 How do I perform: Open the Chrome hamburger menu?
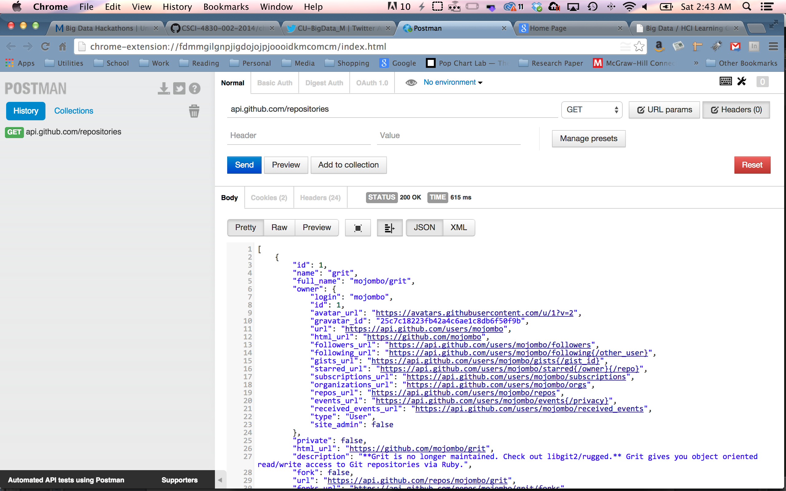773,47
